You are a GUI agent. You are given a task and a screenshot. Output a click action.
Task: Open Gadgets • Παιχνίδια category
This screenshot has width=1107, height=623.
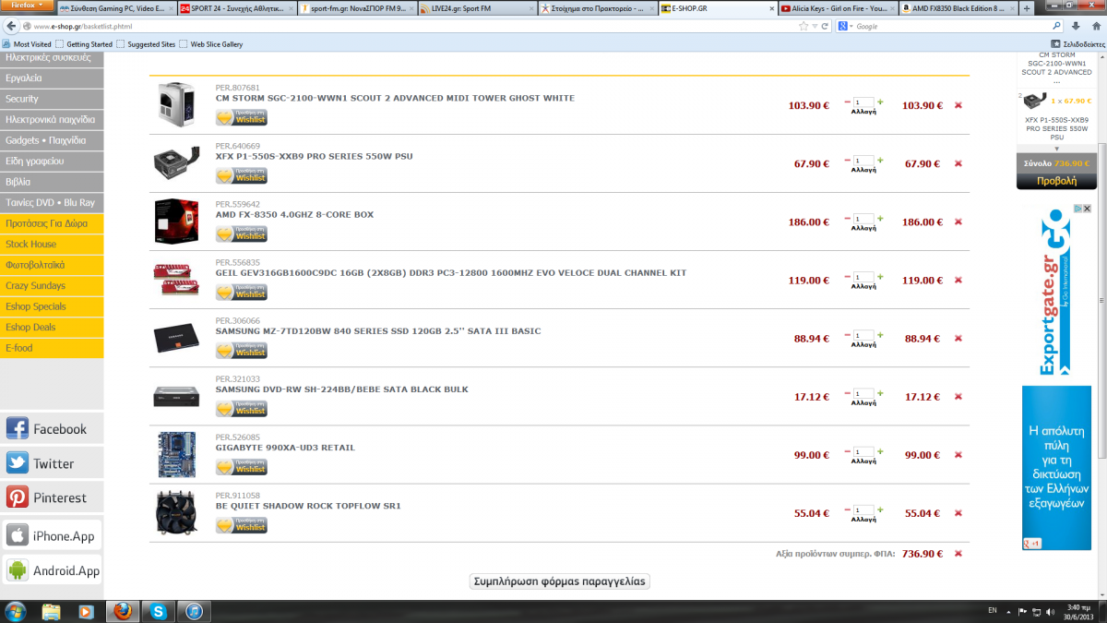click(52, 140)
